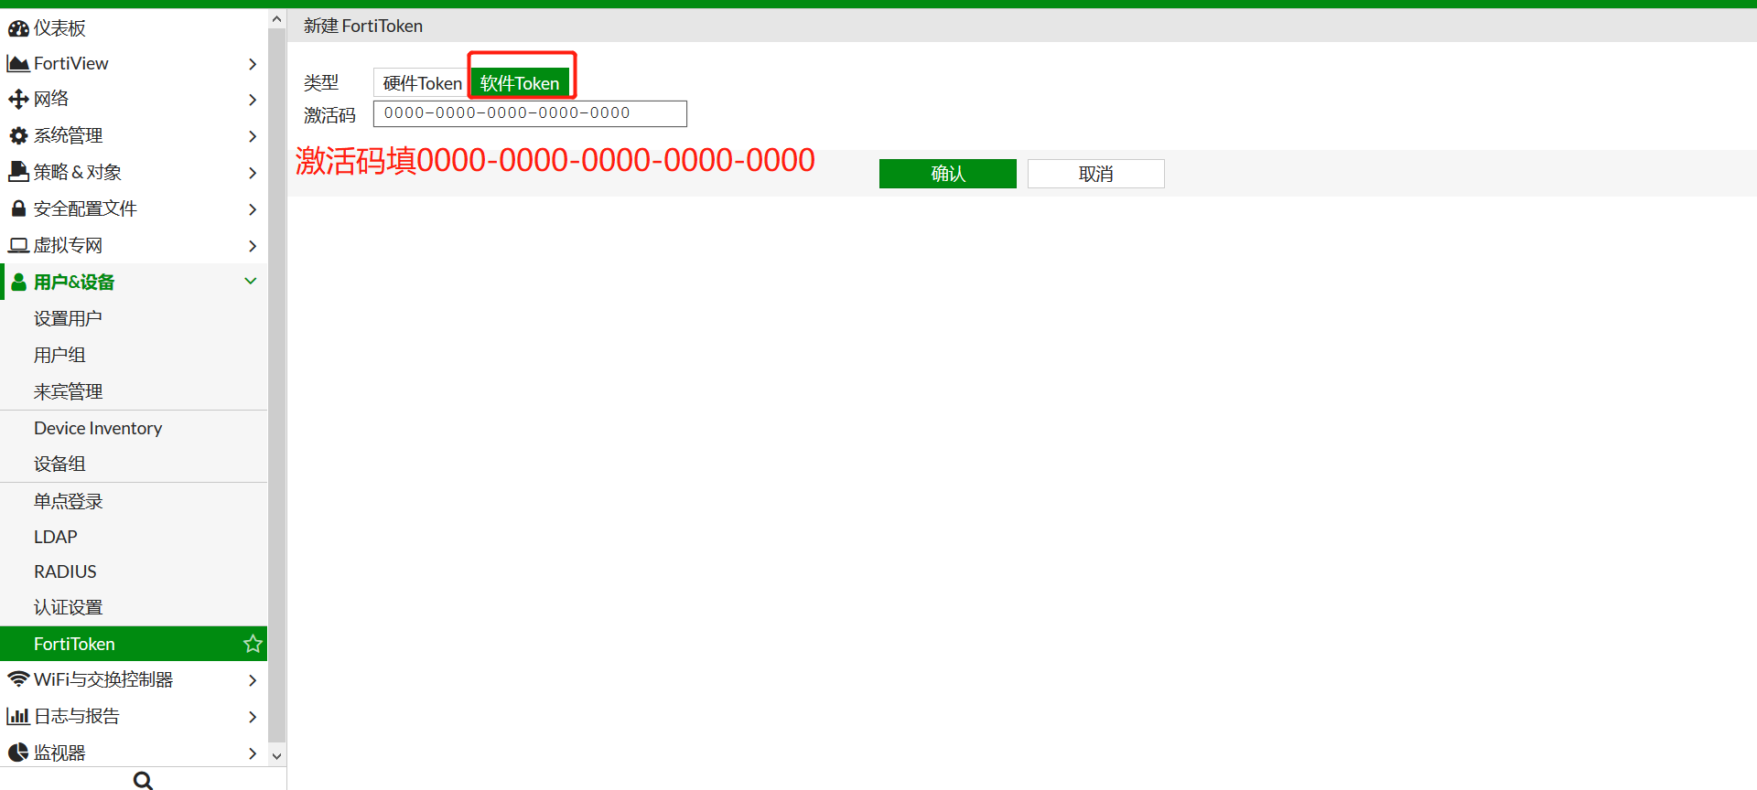Click the 取消 button
The height and width of the screenshot is (790, 1757).
point(1096,174)
